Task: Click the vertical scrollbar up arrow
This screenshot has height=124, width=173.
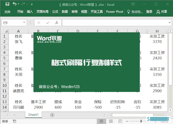Action: (x=170, y=31)
